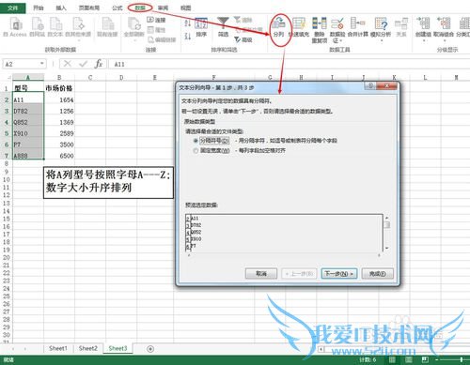Image resolution: width=470 pixels, height=365 pixels.
Task: Click Page Break Preview icon in status bar
Action: tap(425, 359)
